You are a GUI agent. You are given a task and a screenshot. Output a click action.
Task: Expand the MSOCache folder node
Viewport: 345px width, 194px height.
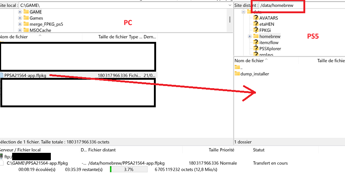pos(20,30)
